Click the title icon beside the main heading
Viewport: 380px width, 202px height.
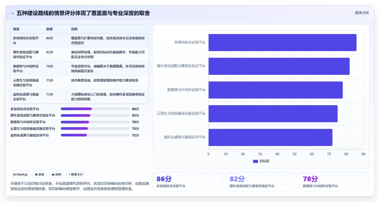pos(13,13)
